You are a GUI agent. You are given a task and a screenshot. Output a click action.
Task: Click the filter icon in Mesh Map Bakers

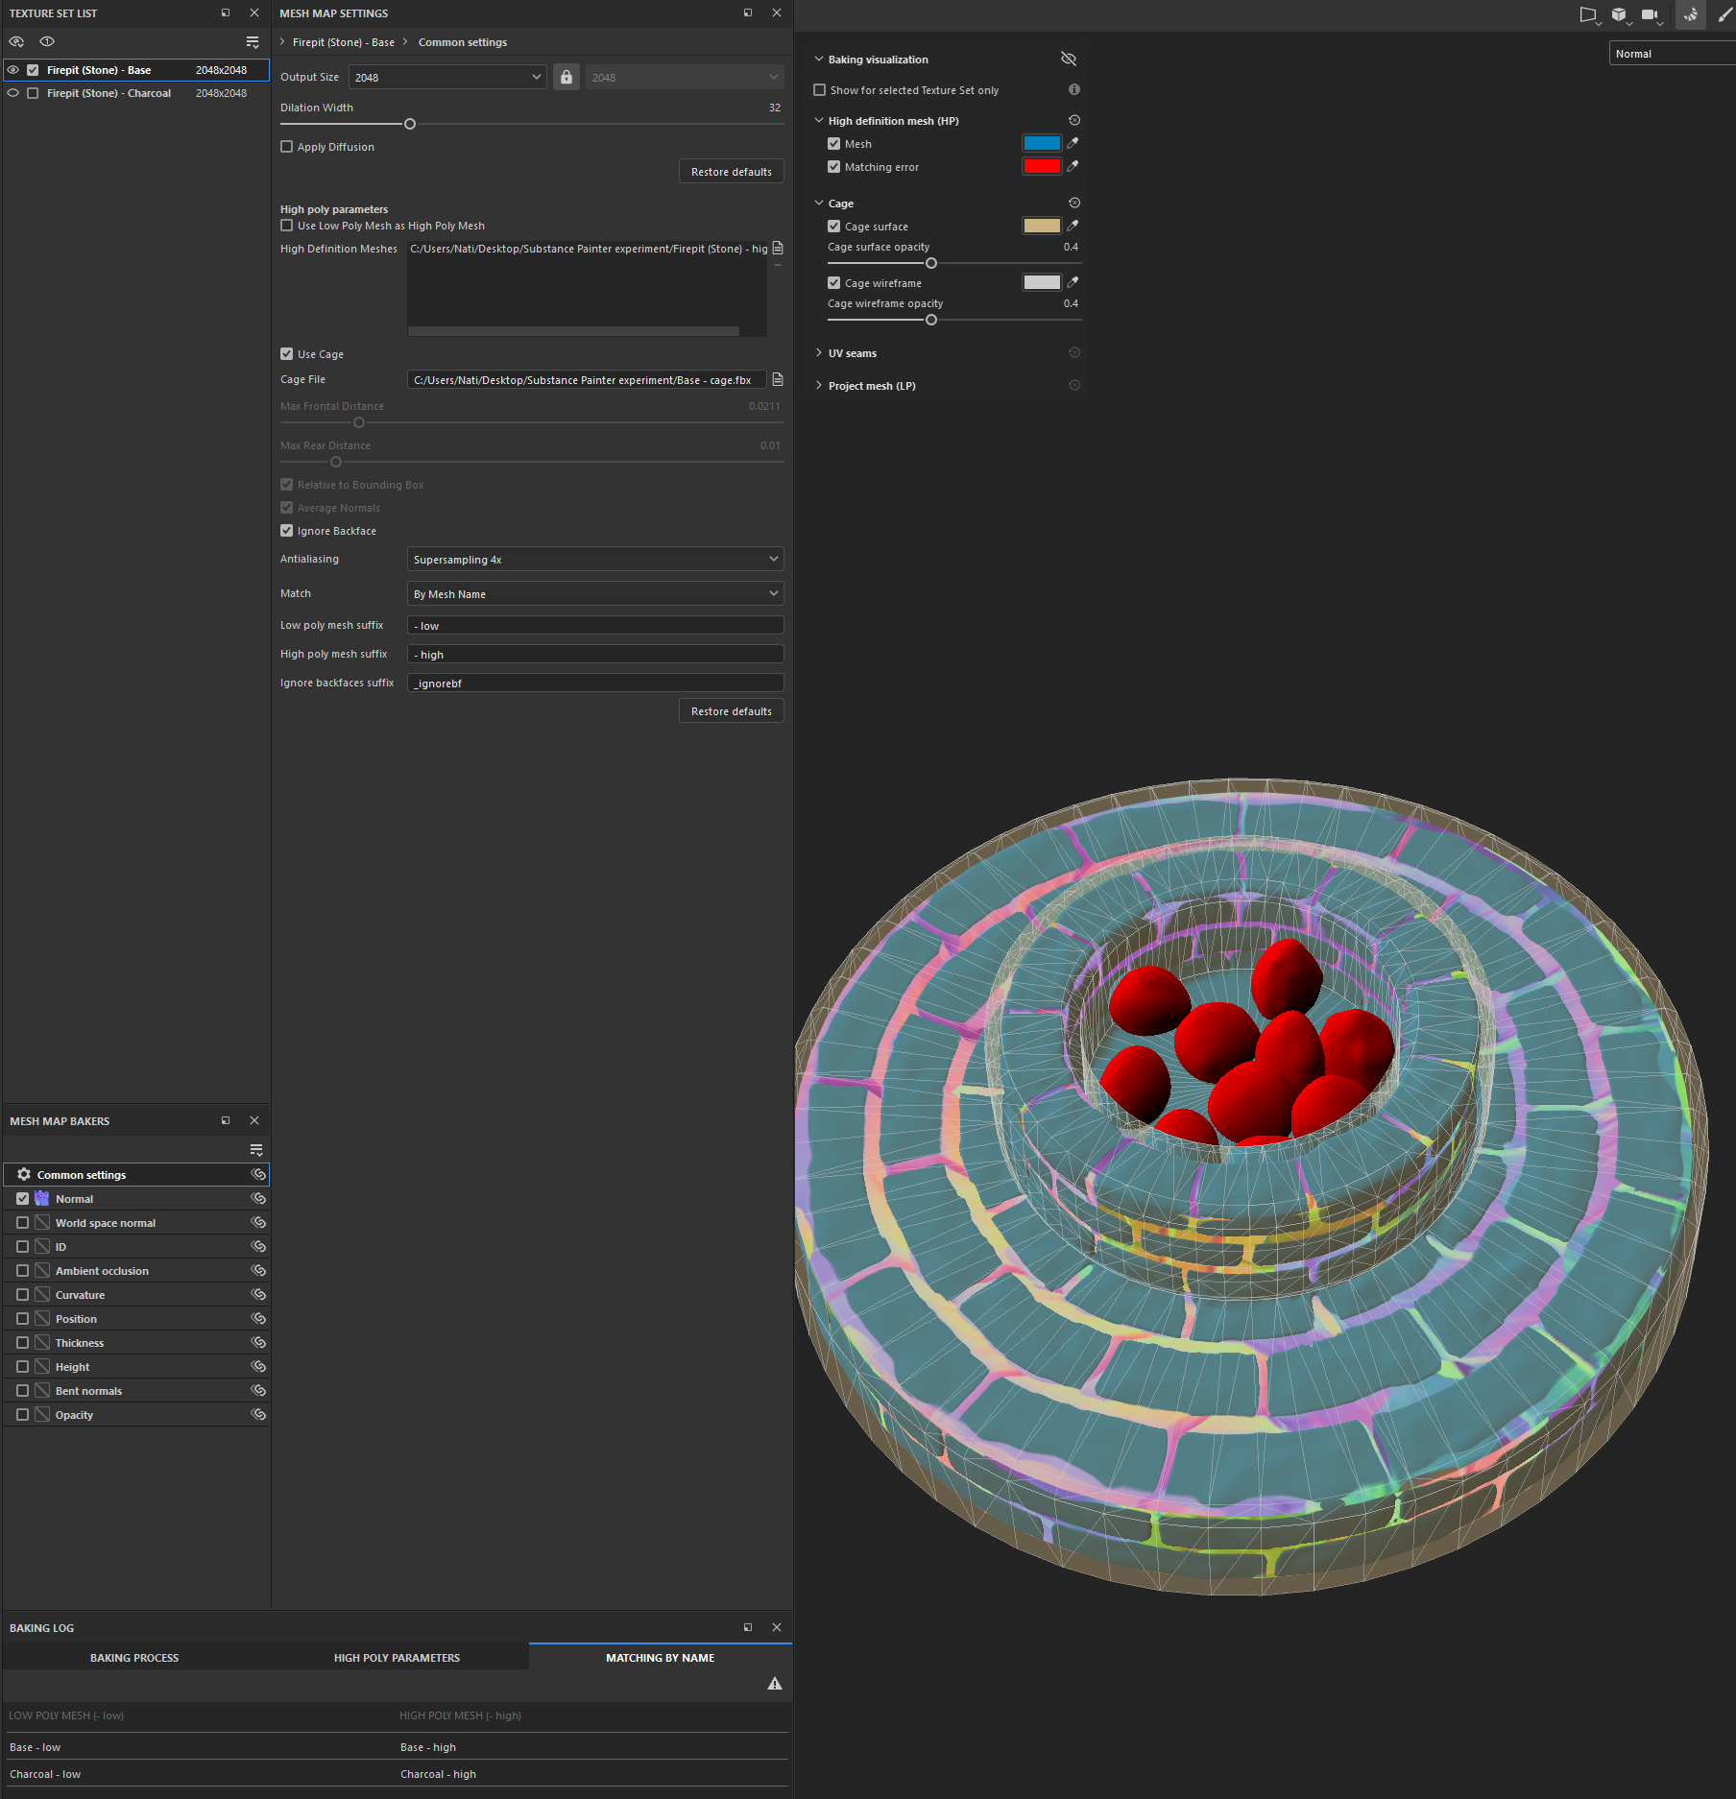[256, 1149]
